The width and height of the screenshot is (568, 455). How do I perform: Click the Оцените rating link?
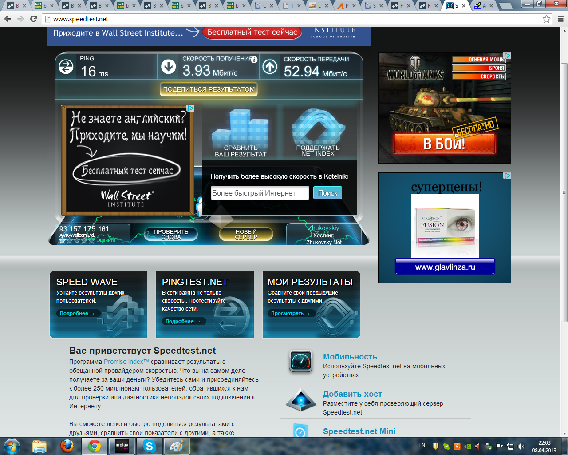pos(106,240)
